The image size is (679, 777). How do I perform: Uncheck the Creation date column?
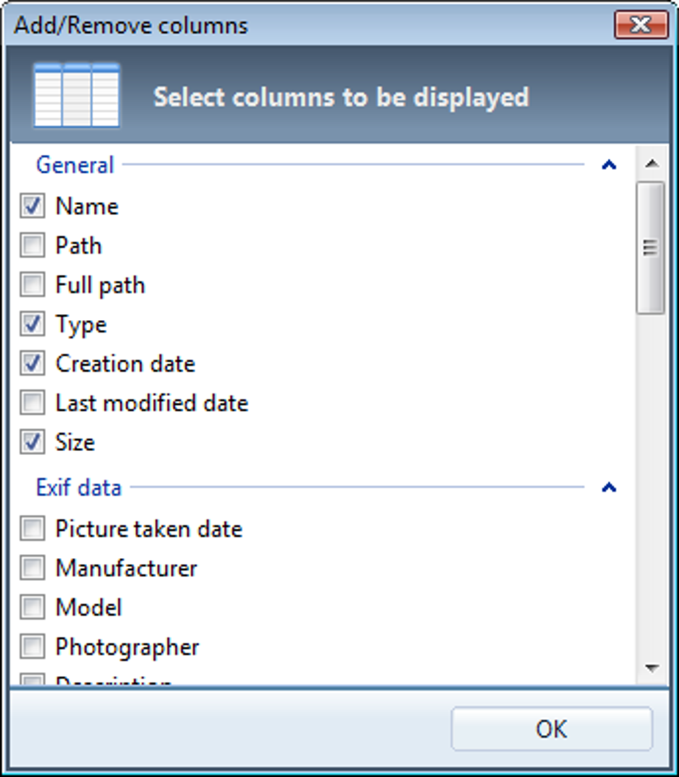[31, 363]
